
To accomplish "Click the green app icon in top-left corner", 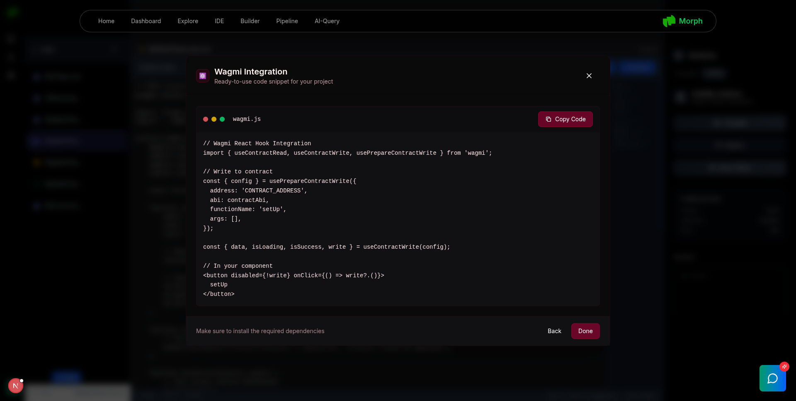I will pos(13,12).
